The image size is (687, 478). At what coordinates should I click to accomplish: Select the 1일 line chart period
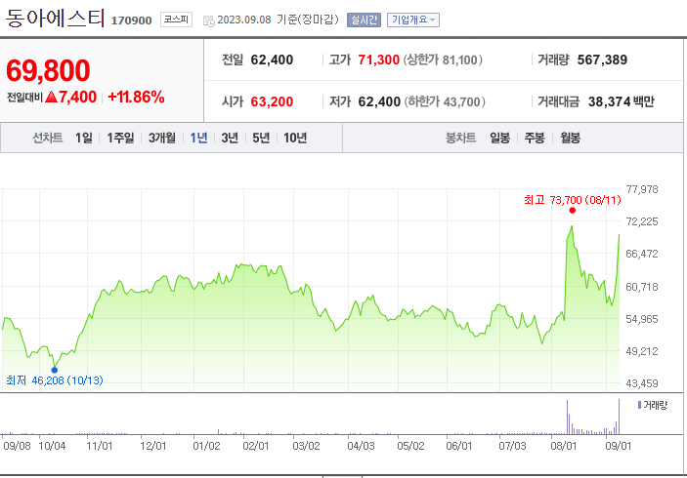coord(84,138)
